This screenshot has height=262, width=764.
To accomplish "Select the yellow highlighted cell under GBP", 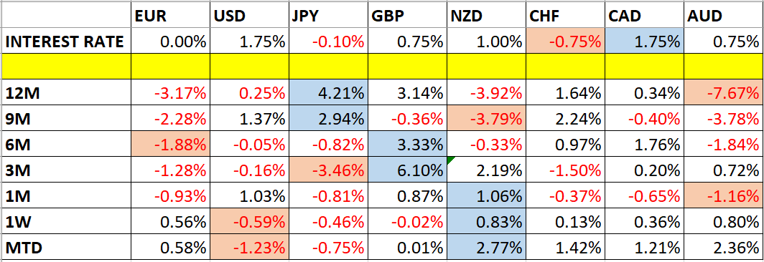I will click(407, 67).
